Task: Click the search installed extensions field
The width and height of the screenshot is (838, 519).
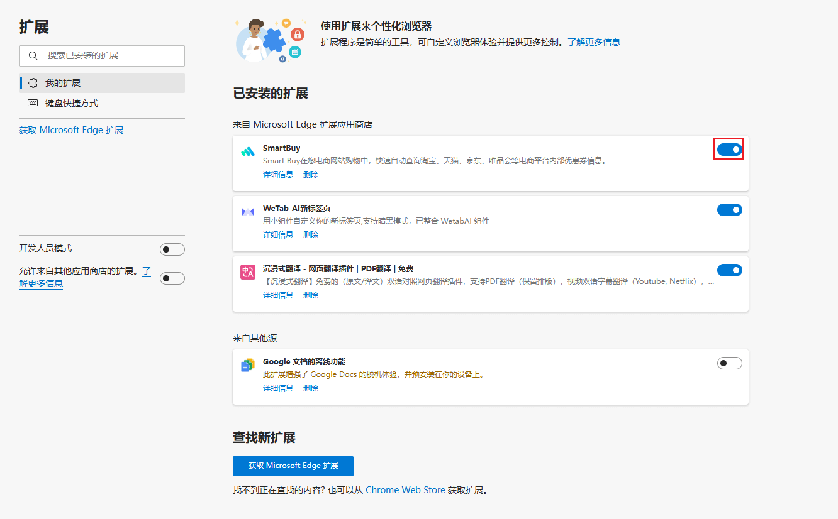Action: tap(101, 56)
